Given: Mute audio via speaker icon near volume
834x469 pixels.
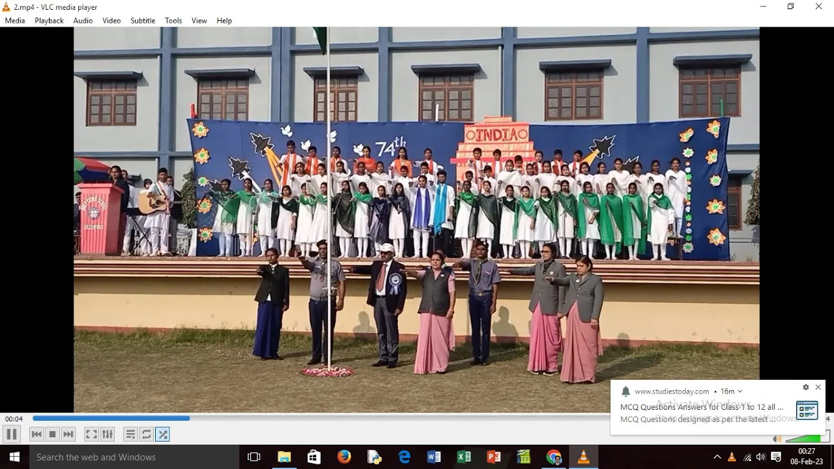Looking at the screenshot, I should 777,439.
